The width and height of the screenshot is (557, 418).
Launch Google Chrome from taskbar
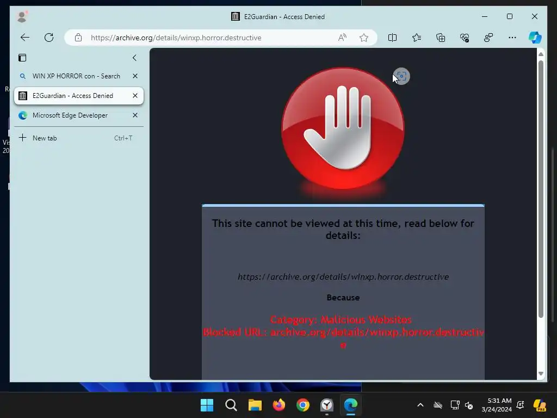(302, 405)
